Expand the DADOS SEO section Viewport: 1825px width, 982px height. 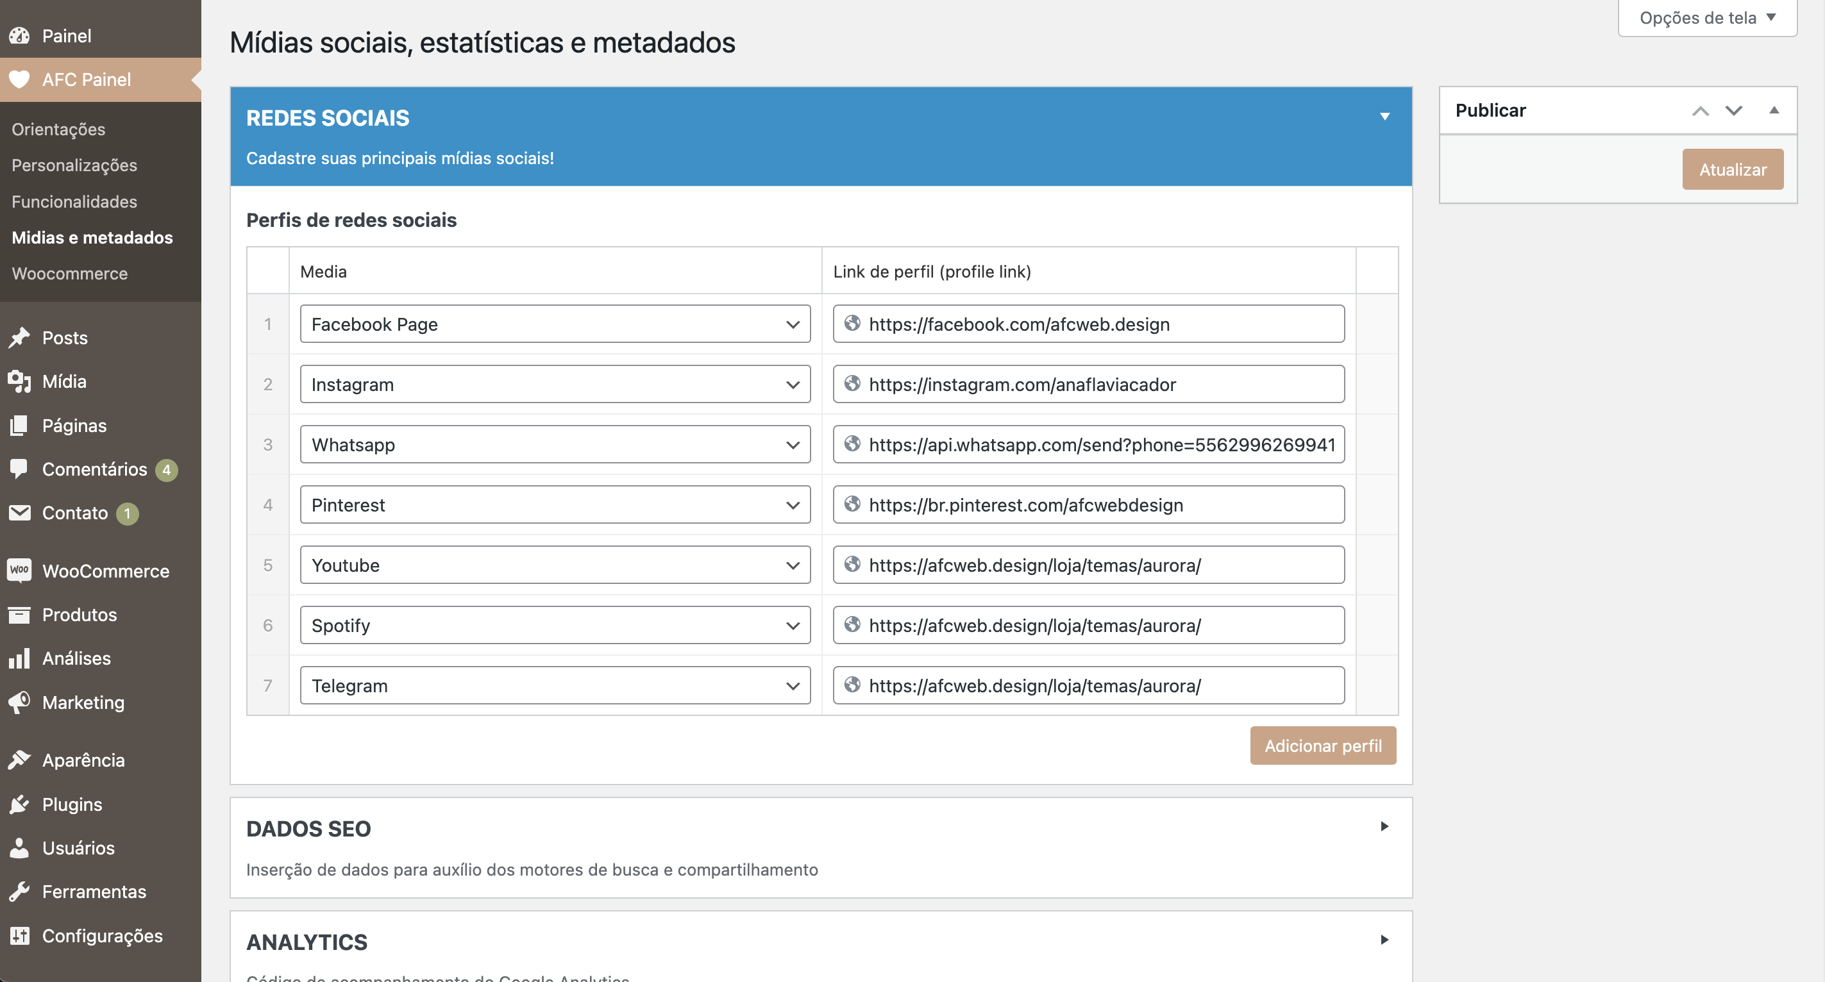click(x=1384, y=826)
